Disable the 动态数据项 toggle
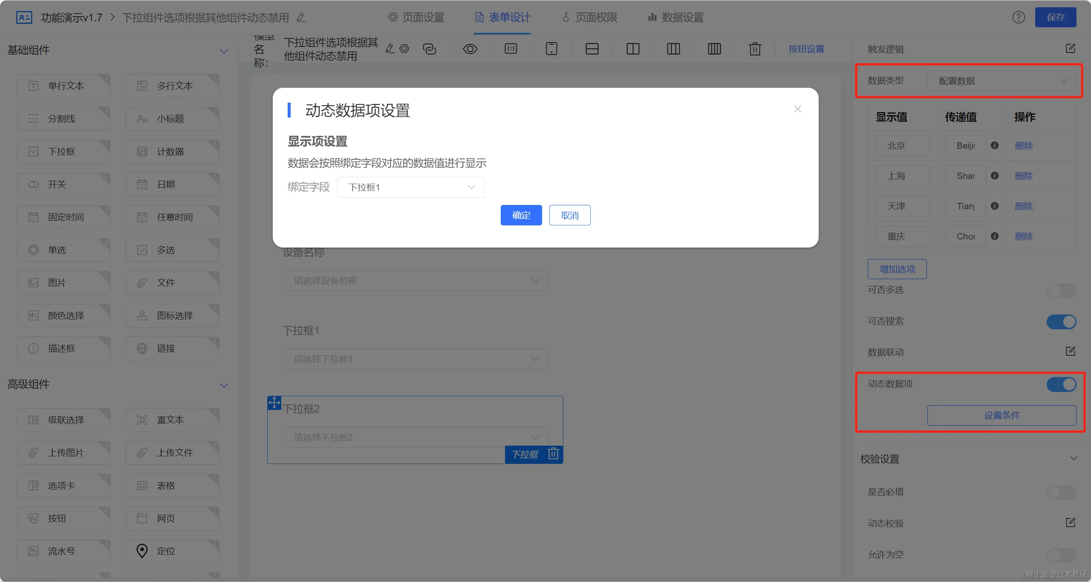The height and width of the screenshot is (582, 1091). pos(1061,384)
